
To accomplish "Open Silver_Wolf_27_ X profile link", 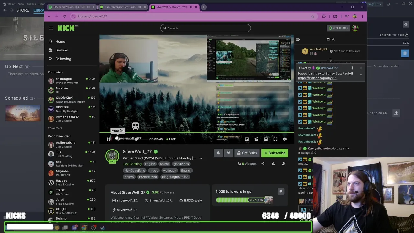I will point(158,200).
